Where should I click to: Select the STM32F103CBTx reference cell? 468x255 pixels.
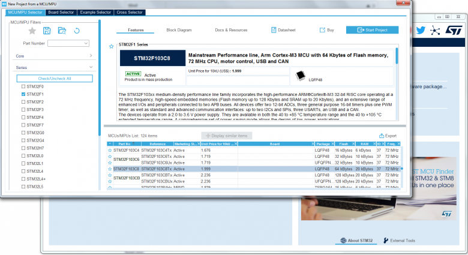(157, 175)
